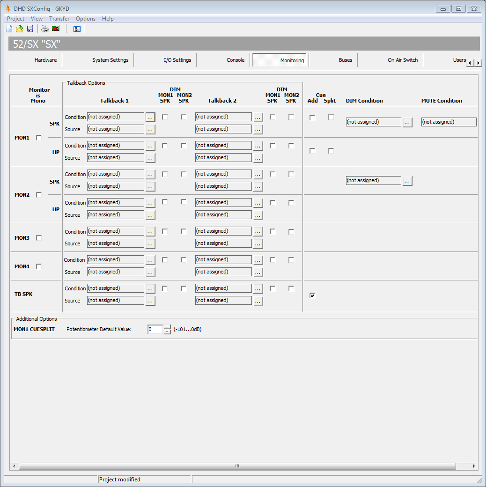486x487 pixels.
Task: Open the Options menu
Action: 86,19
